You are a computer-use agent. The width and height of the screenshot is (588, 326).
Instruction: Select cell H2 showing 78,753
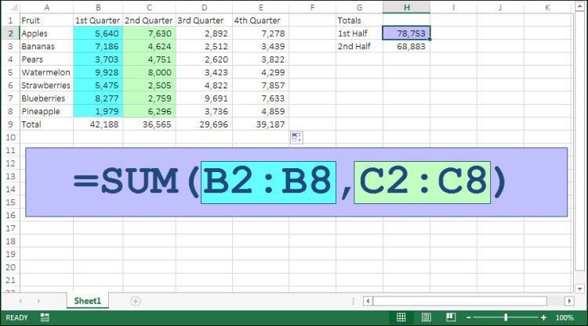406,34
